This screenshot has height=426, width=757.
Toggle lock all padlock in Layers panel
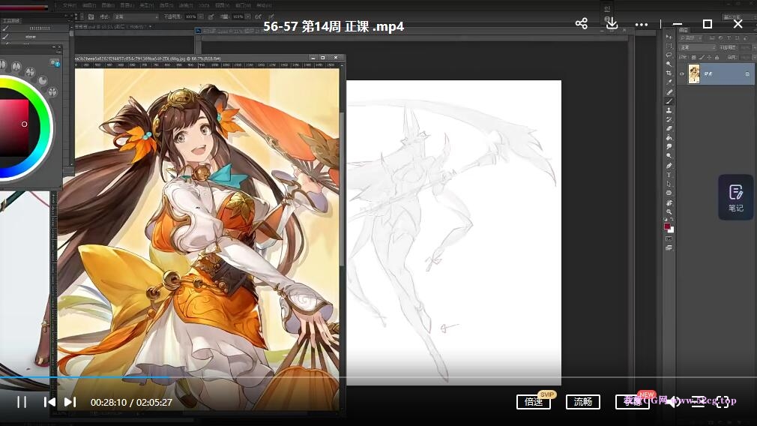point(717,57)
